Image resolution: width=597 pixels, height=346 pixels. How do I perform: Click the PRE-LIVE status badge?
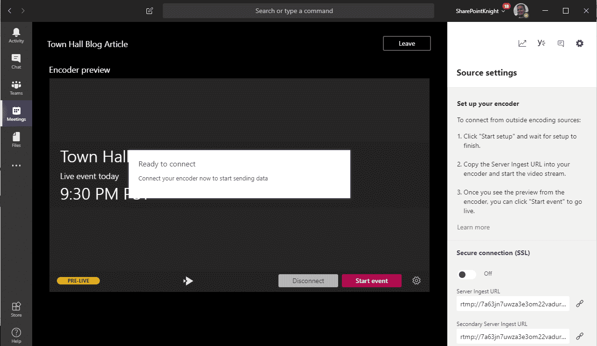click(x=78, y=281)
